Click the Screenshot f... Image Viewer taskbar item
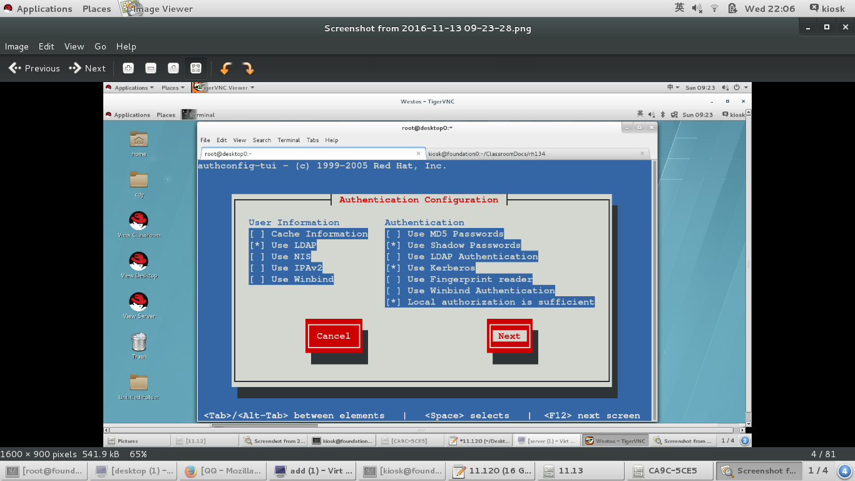 tap(759, 470)
